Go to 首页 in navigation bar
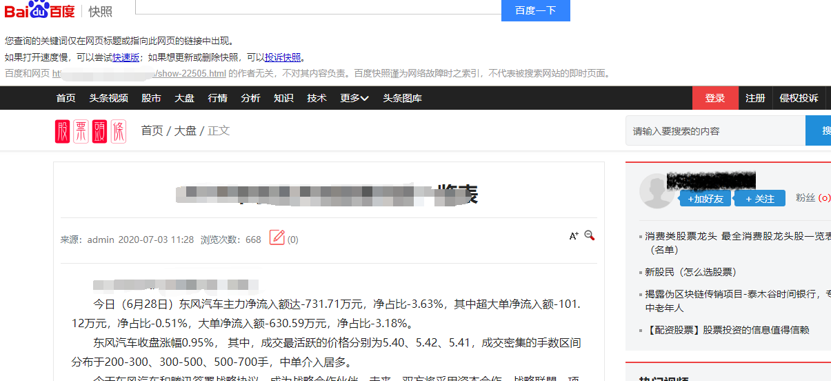 click(x=66, y=98)
